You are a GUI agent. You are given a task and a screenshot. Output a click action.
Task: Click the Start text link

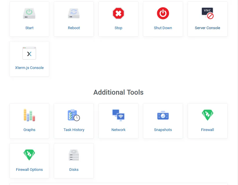coord(29,28)
